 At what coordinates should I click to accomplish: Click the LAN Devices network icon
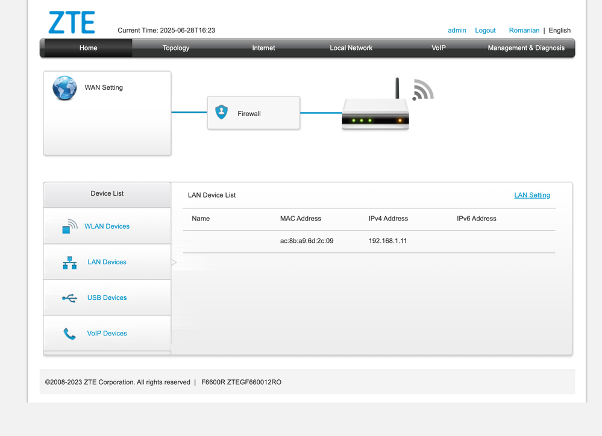[70, 263]
